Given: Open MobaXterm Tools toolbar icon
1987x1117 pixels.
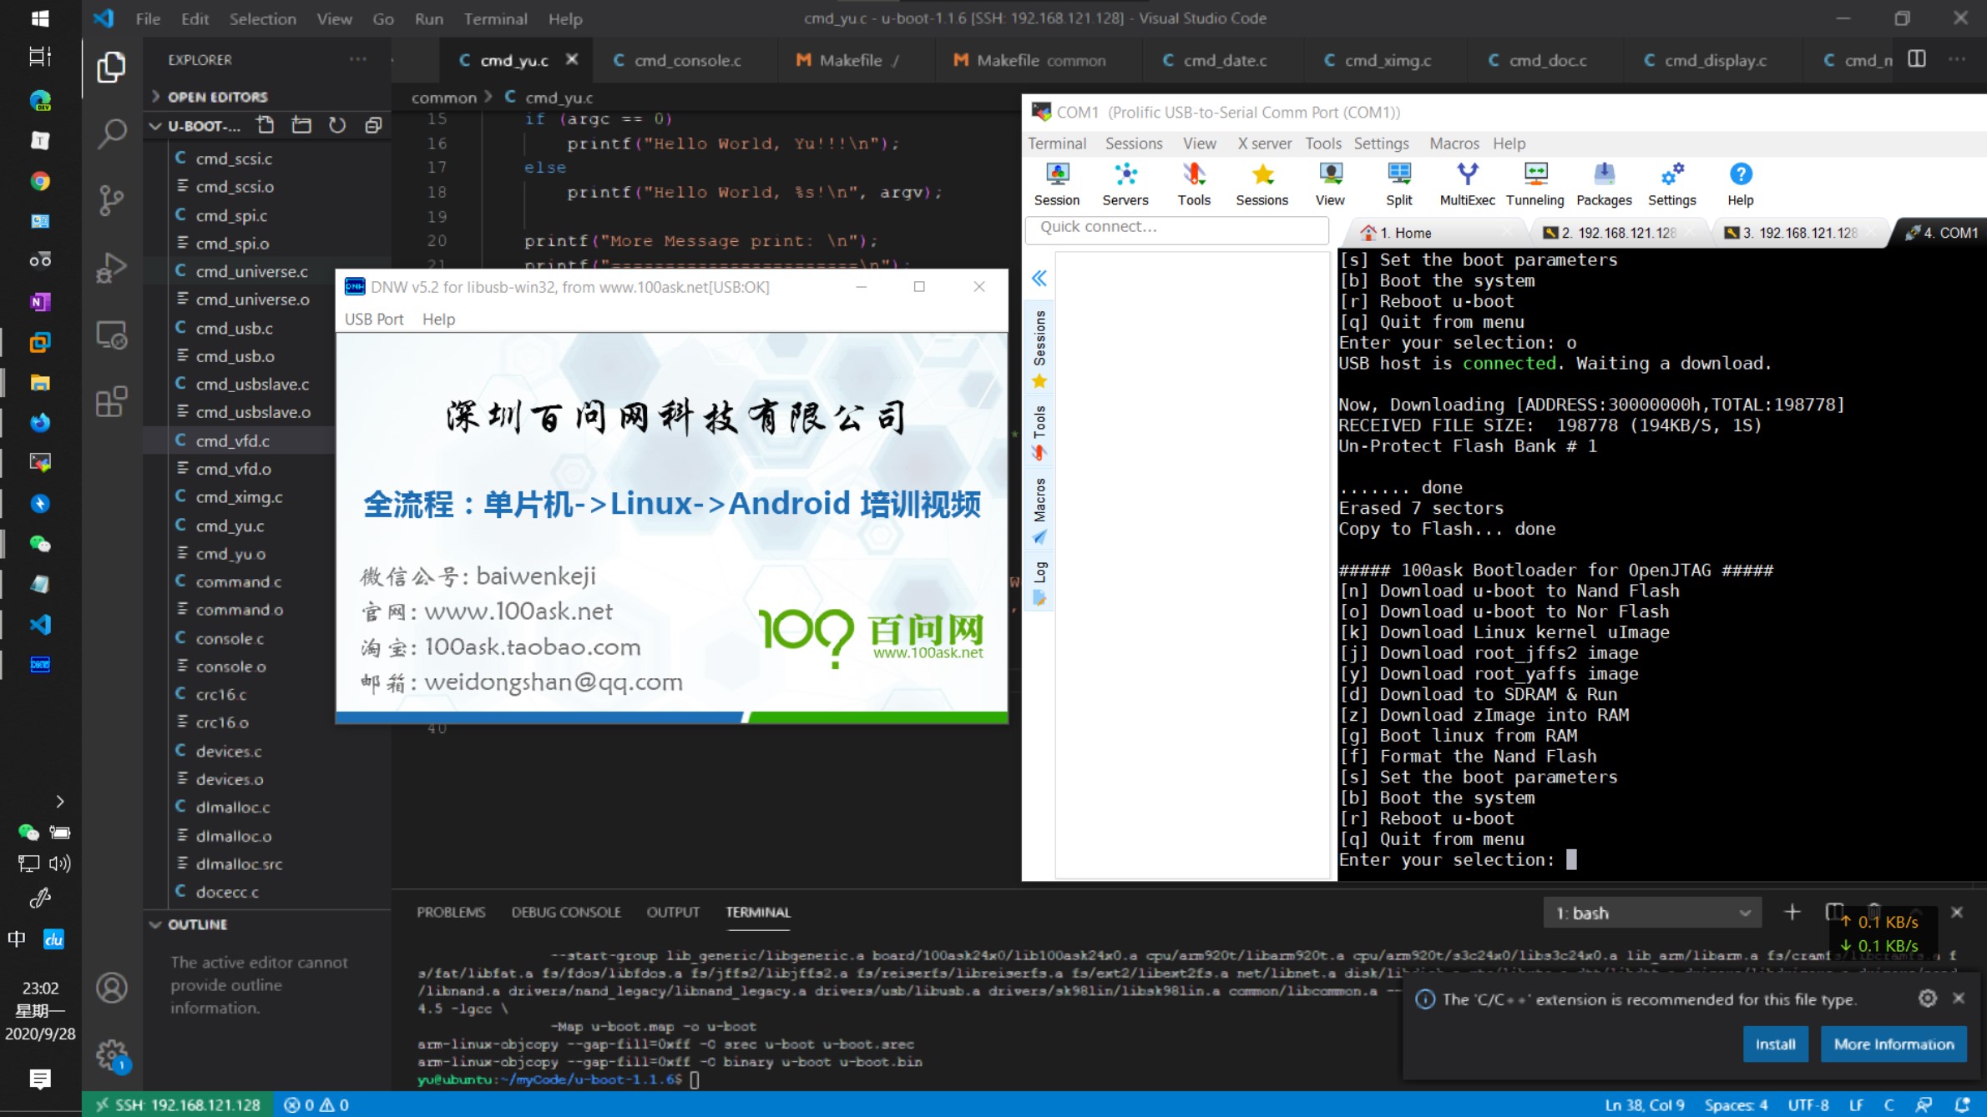Looking at the screenshot, I should [x=1194, y=184].
